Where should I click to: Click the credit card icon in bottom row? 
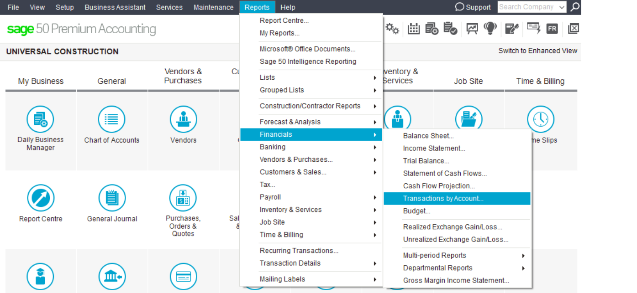pyautogui.click(x=183, y=277)
